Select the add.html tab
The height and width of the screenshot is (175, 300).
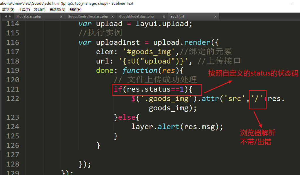177,17
